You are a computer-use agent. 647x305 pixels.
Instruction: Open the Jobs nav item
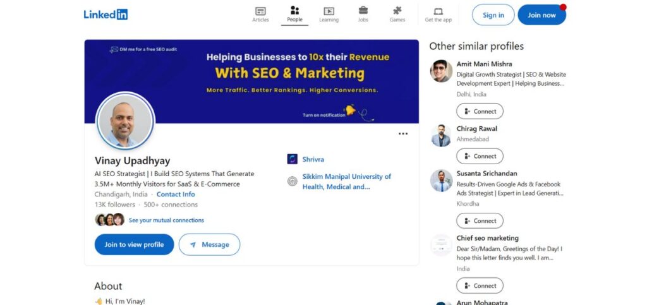point(363,15)
